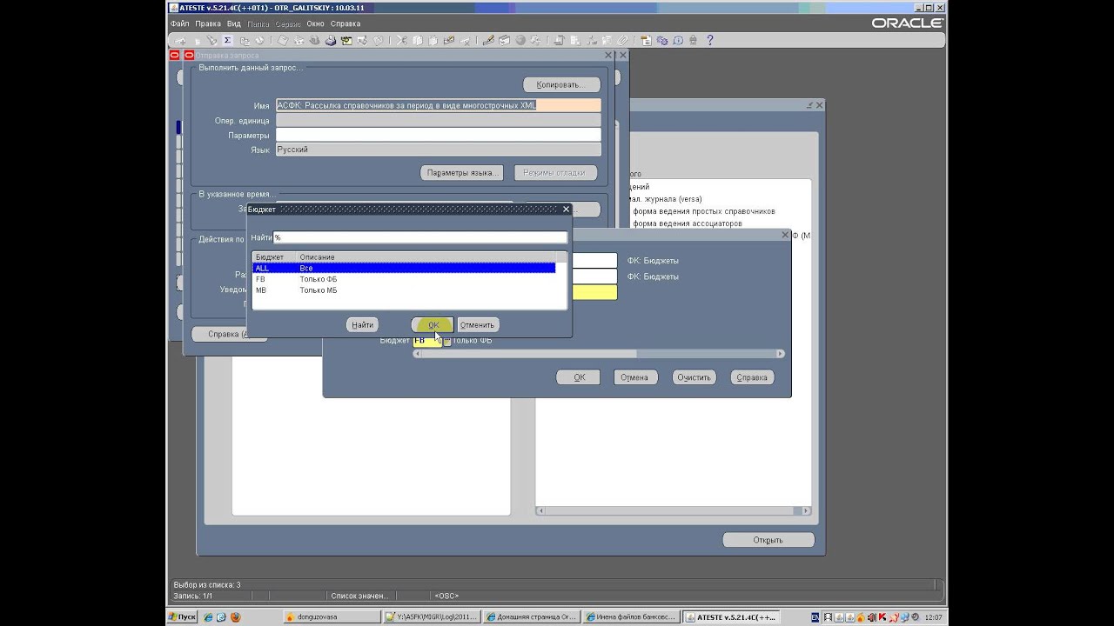Click the pencil Edit Field toolbar icon
Viewport: 1114px width, 626px height.
click(488, 40)
